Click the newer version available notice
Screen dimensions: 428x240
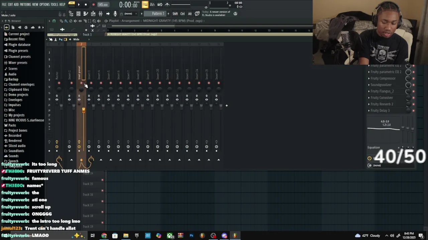[216, 13]
